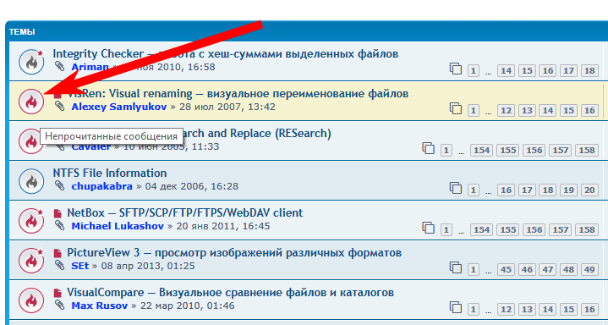This screenshot has height=325, width=608.
Task: Open the Search and Replace (RESearch) topic
Action: 257,133
